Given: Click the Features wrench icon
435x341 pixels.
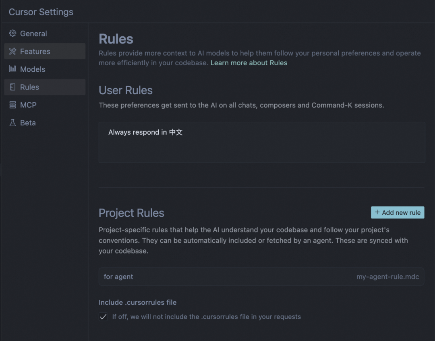Looking at the screenshot, I should pyautogui.click(x=12, y=51).
